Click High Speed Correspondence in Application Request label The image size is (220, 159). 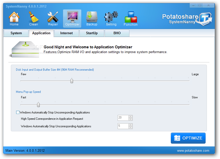click(x=52, y=119)
